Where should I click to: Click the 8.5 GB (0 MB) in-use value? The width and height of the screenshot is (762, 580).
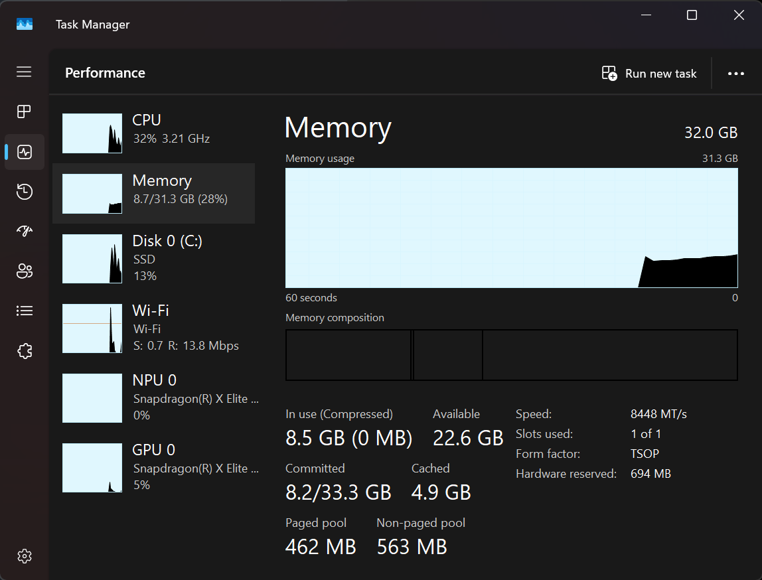pyautogui.click(x=349, y=438)
